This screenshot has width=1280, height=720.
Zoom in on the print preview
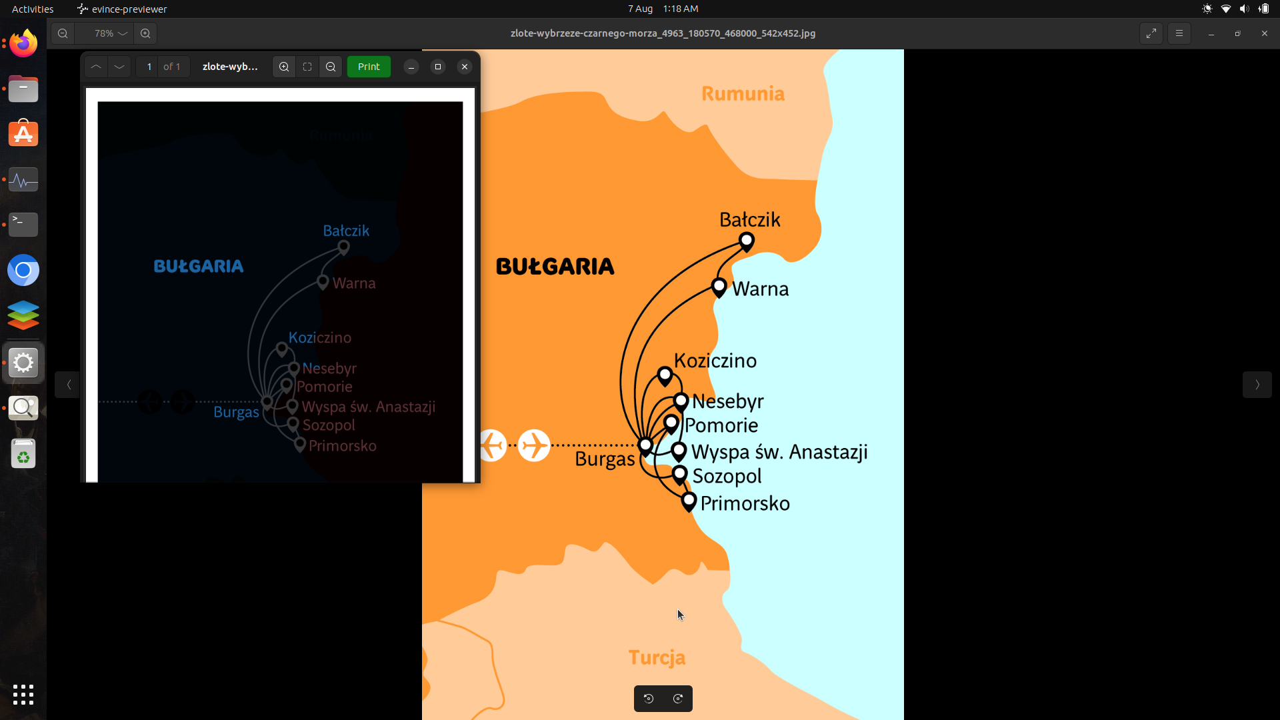click(284, 67)
